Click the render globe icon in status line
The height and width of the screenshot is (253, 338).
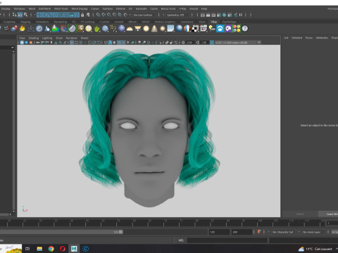(x=225, y=15)
